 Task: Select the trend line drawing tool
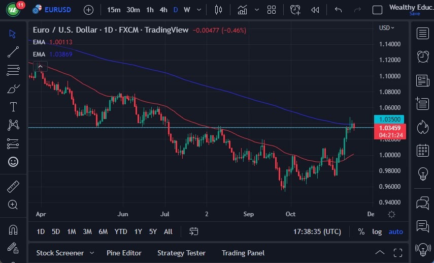click(x=13, y=51)
